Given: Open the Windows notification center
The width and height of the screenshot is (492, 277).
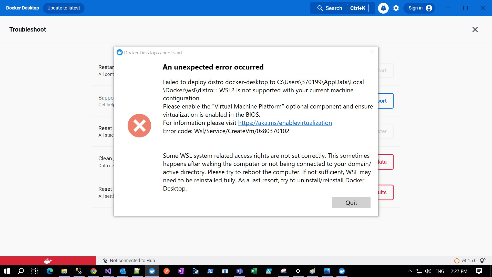Looking at the screenshot, I should pyautogui.click(x=479, y=271).
